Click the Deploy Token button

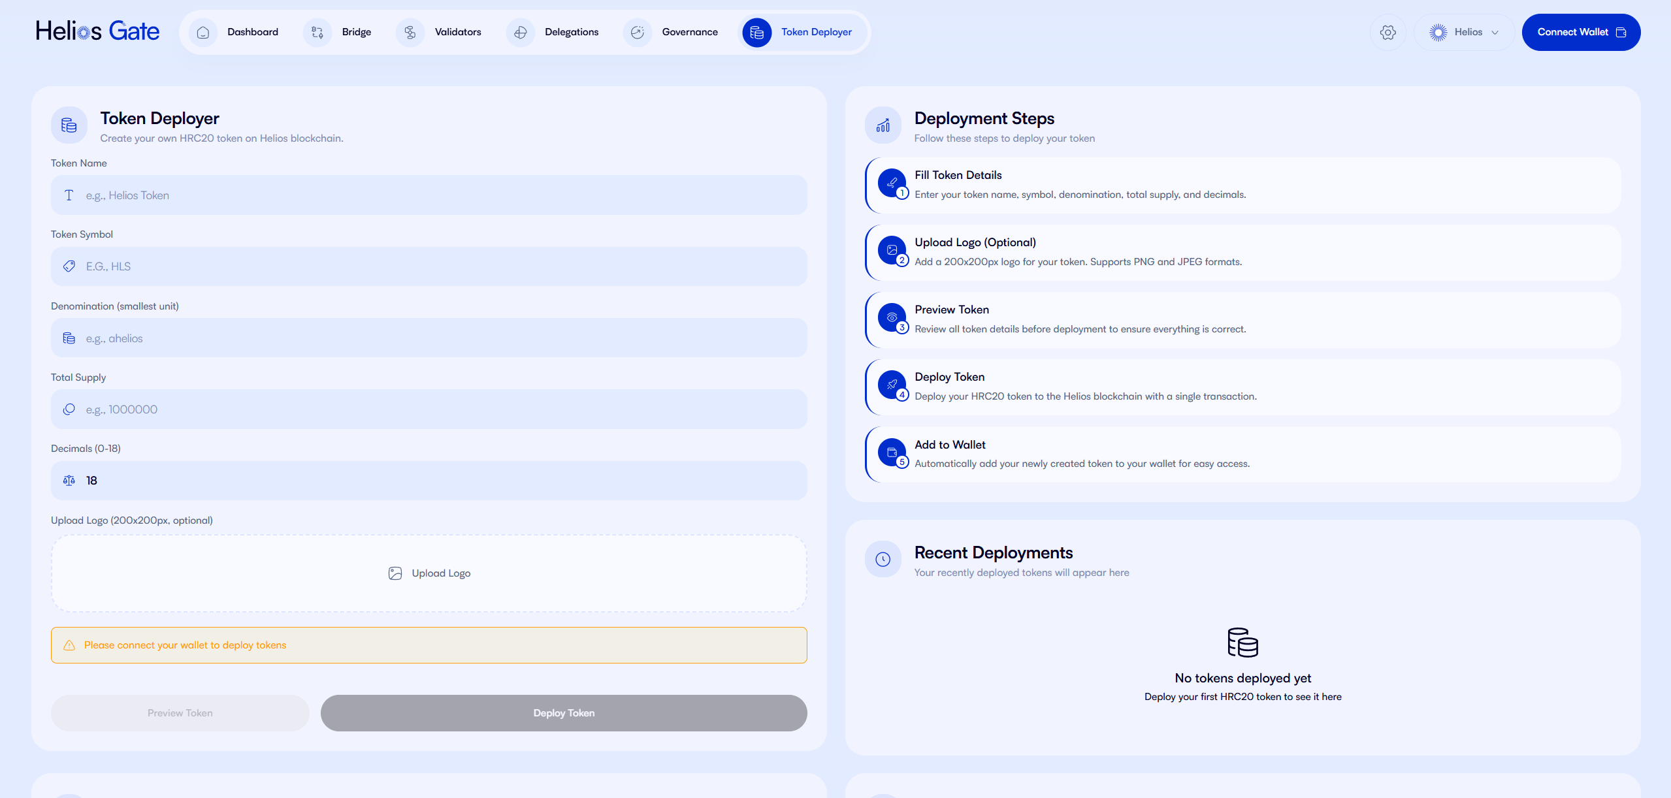tap(563, 712)
